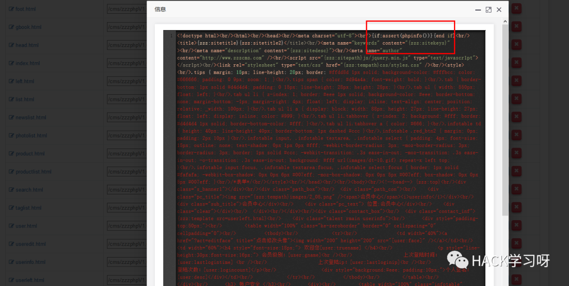Open the useredit.html template link
Viewport: 569px width, 286px height.
[x=31, y=244]
